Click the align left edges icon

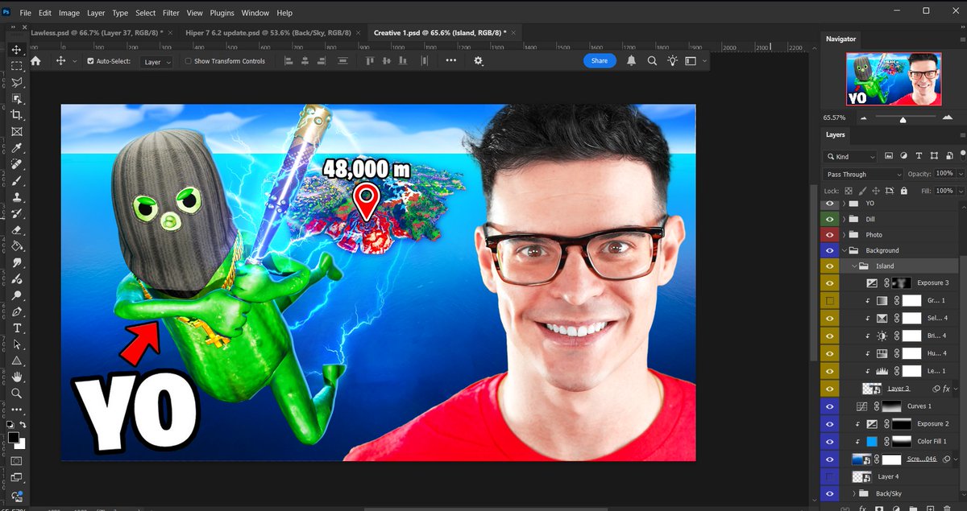coord(289,61)
